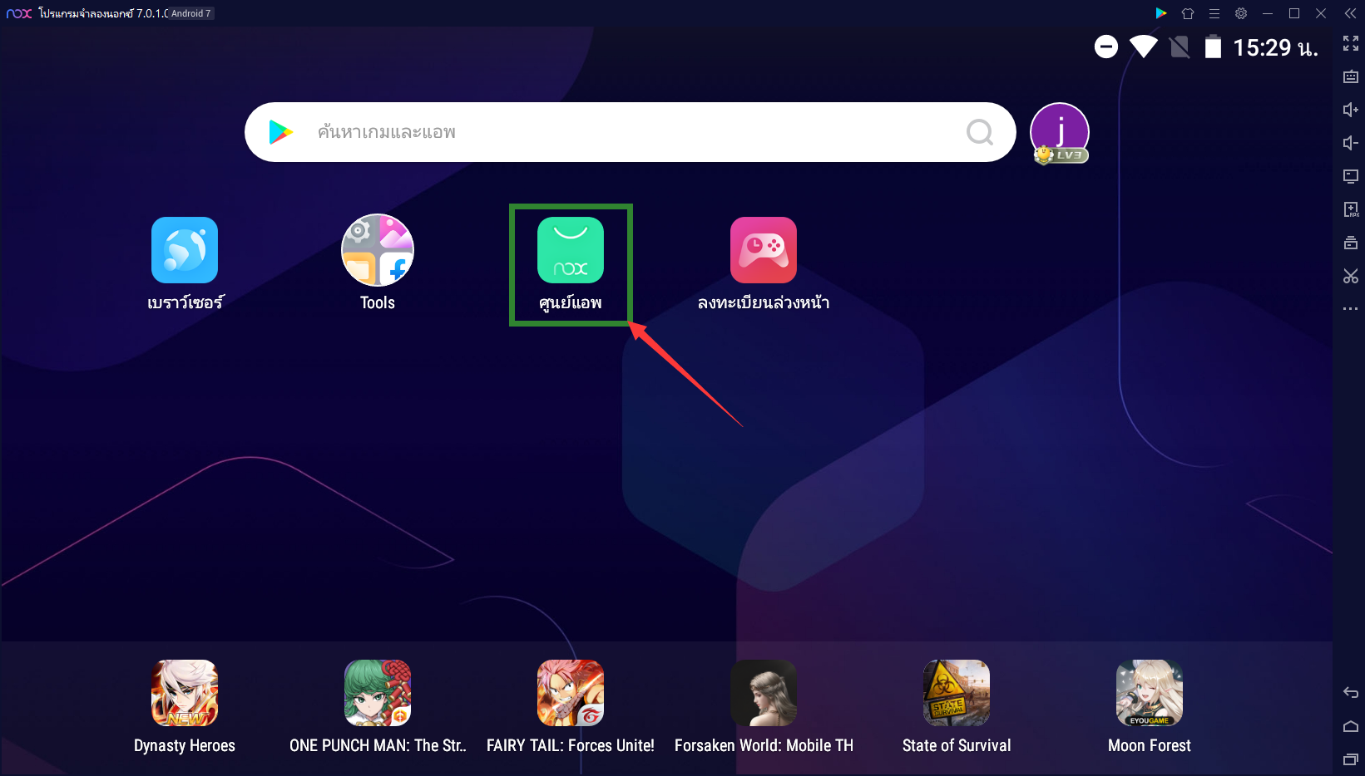
Task: Collapse the sidebar with double-arrow icon
Action: click(x=1350, y=13)
